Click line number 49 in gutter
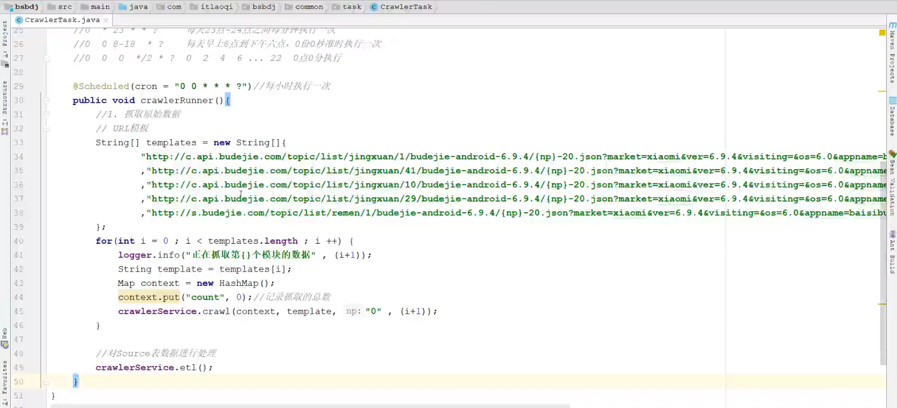 [x=19, y=367]
